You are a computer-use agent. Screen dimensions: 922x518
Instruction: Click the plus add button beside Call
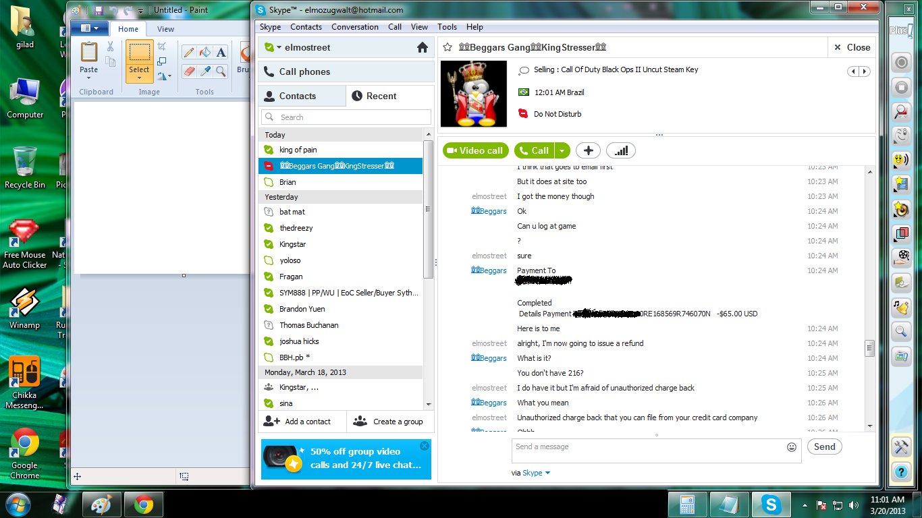[588, 150]
